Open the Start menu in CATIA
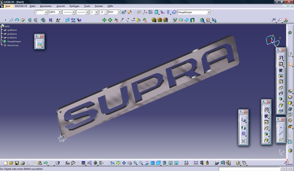The height and width of the screenshot is (171, 294). pos(8,6)
